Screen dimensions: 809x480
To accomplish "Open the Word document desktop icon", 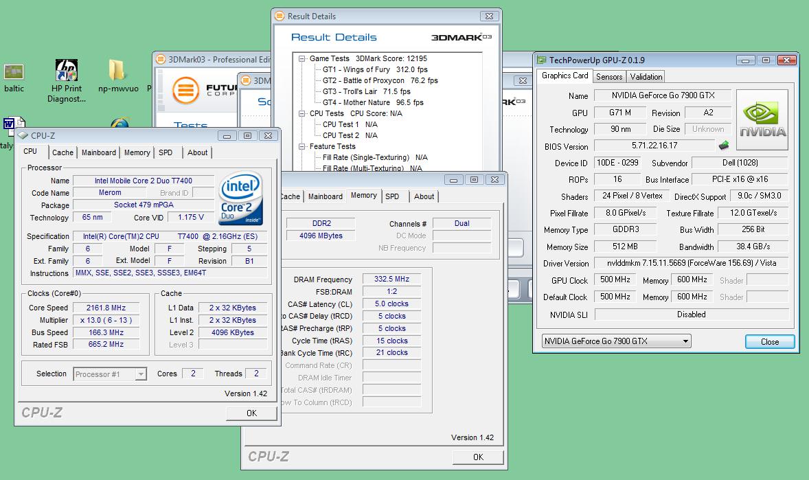I will [x=14, y=124].
